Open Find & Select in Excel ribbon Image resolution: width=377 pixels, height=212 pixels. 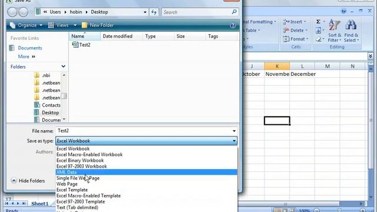(x=351, y=31)
